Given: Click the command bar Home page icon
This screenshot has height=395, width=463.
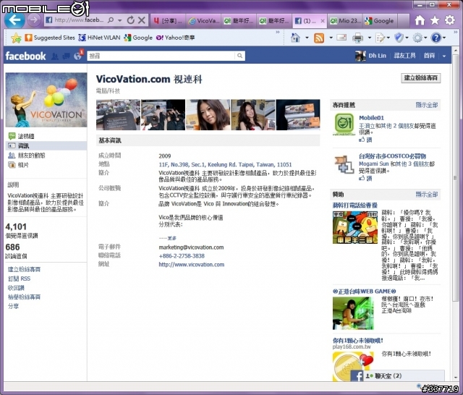Looking at the screenshot, I should point(295,38).
